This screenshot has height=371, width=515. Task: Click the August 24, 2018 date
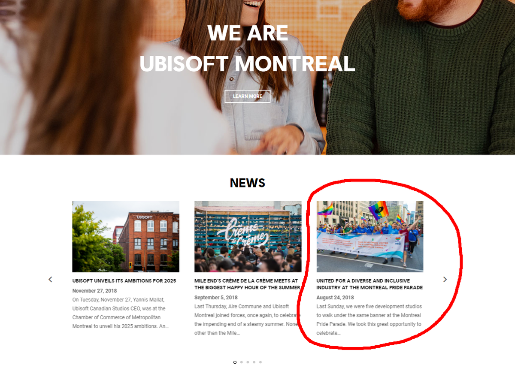click(x=335, y=298)
